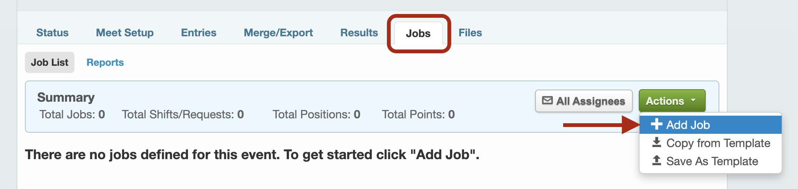Go to the Entries tab
This screenshot has width=798, height=189.
[199, 33]
